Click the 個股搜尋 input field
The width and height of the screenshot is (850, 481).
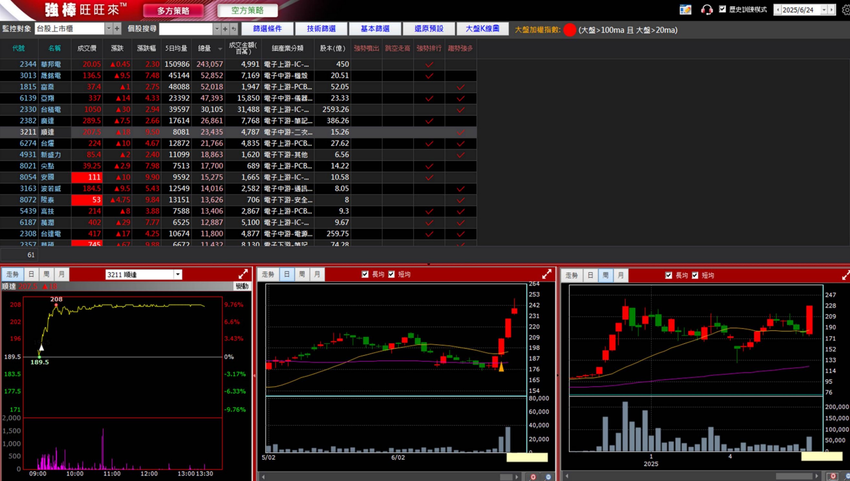coord(185,29)
